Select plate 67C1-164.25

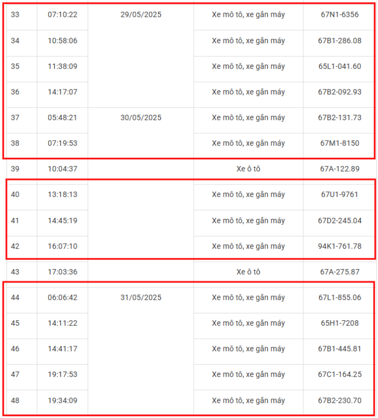point(340,375)
